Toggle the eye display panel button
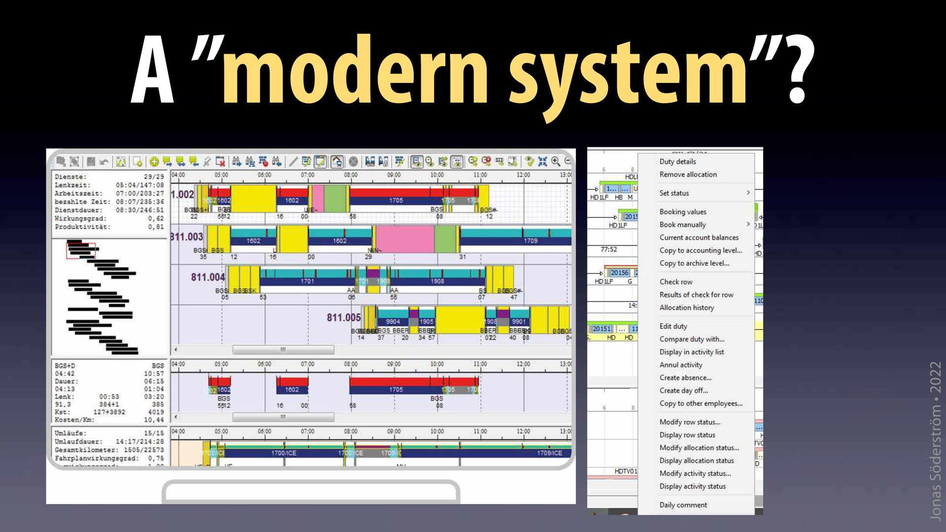The width and height of the screenshot is (946, 532). click(x=416, y=162)
